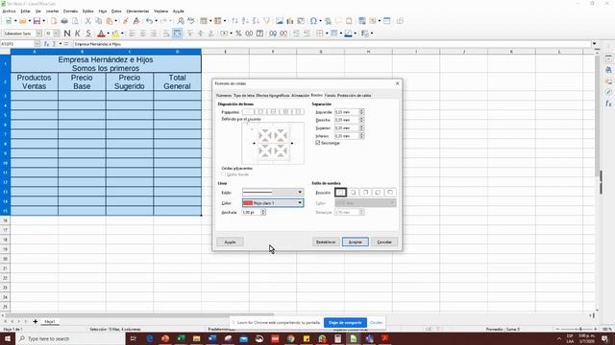Click the font color A icon
The height and width of the screenshot is (345, 615).
[101, 34]
